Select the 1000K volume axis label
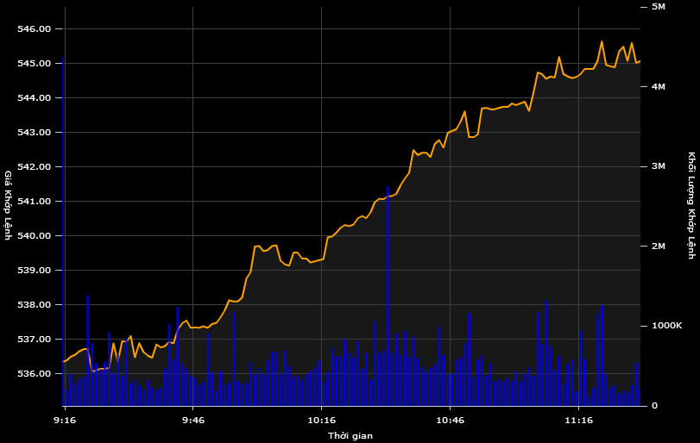Image resolution: width=700 pixels, height=443 pixels. point(666,326)
